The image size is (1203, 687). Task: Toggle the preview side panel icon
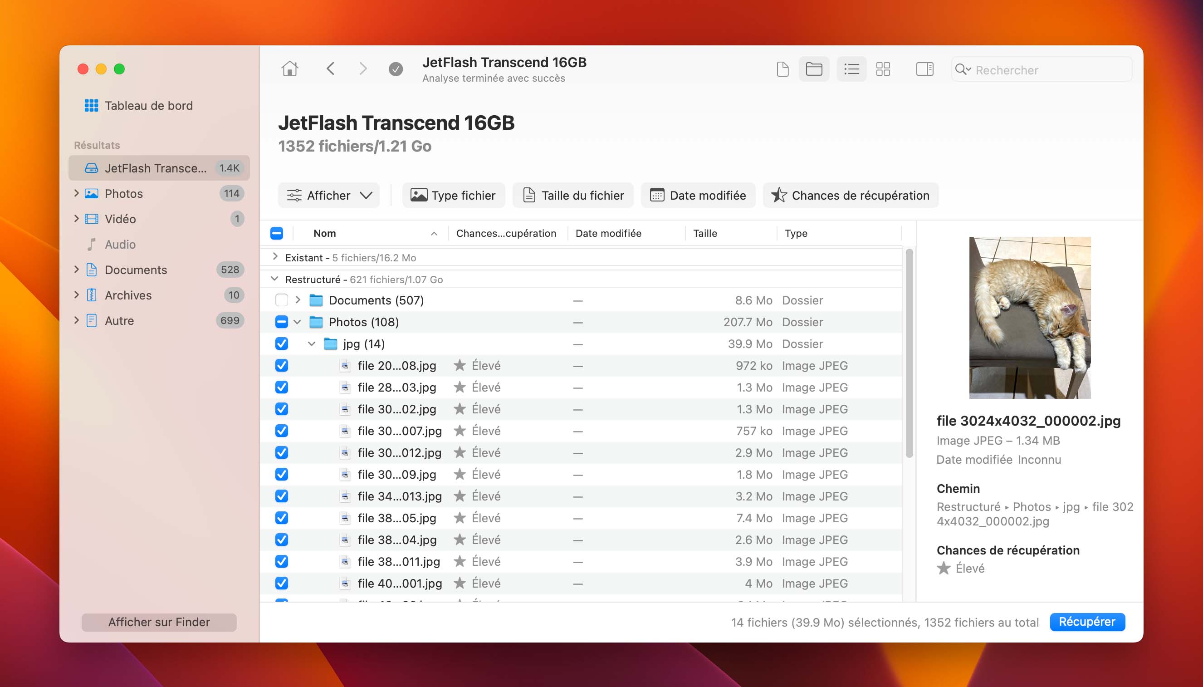coord(924,69)
